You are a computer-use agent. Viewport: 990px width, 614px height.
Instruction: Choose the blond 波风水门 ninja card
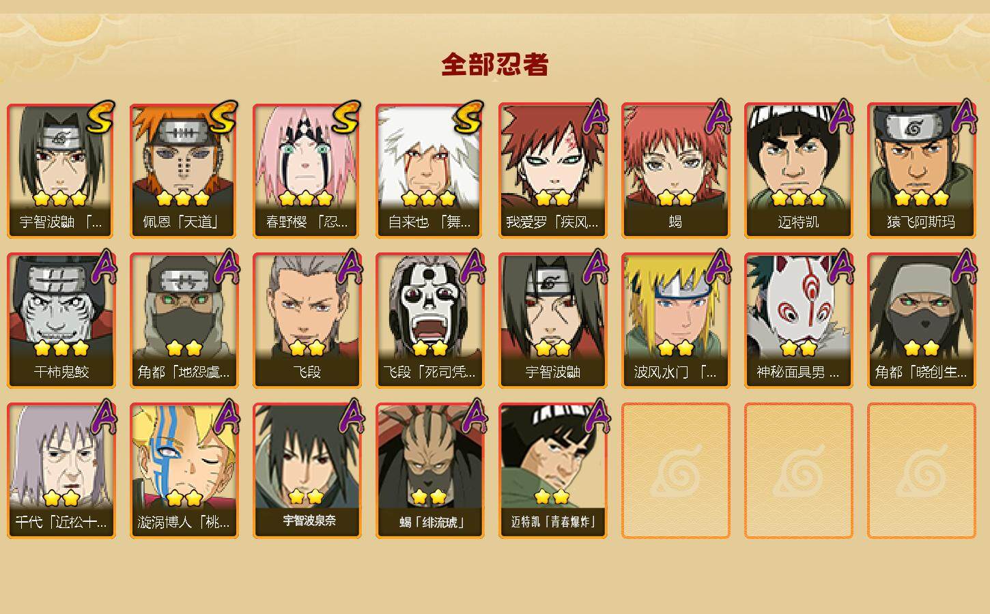pos(675,321)
